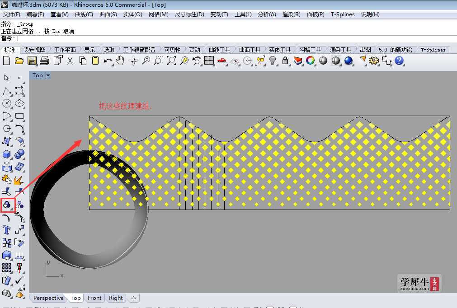457x308 pixels.
Task: Click the blue sphere render icon
Action: [349, 61]
